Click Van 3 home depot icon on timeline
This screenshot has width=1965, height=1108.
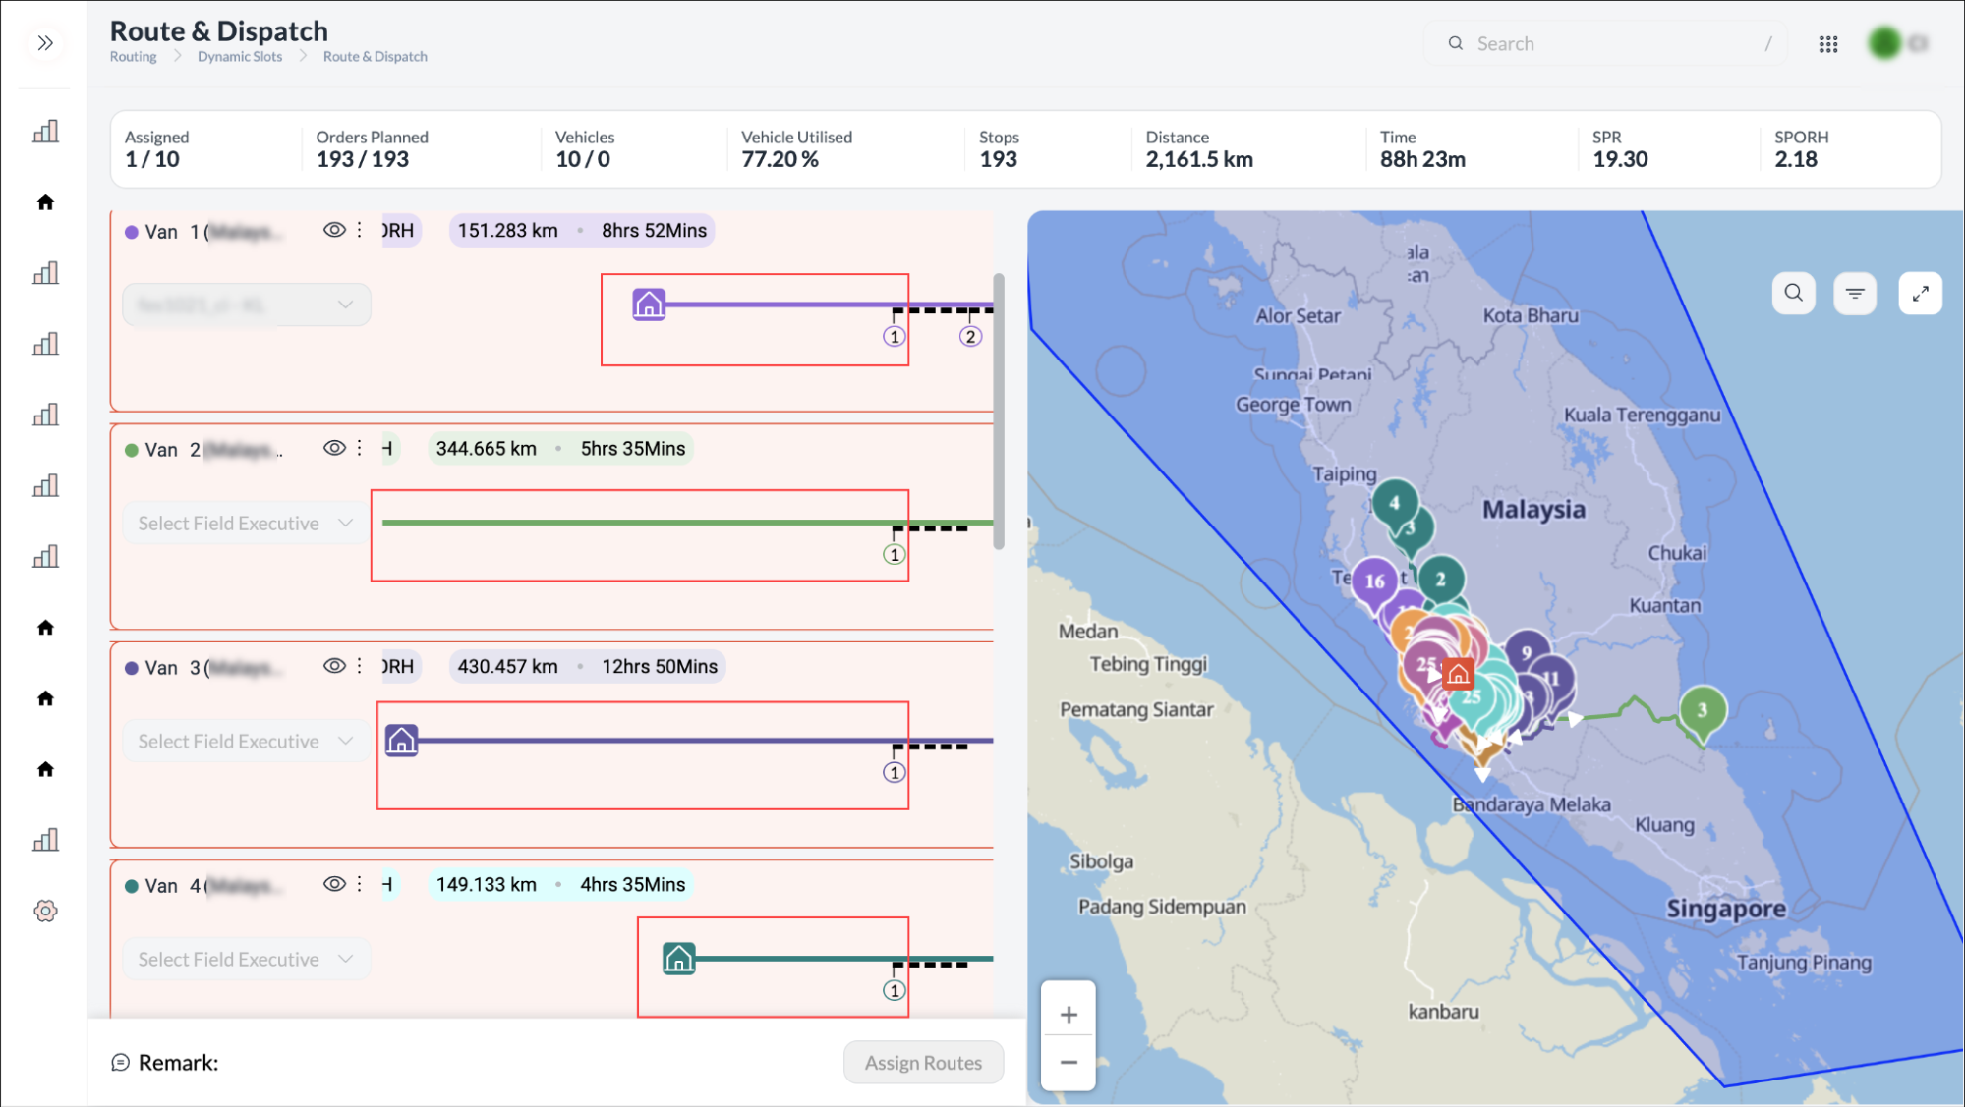pos(401,740)
